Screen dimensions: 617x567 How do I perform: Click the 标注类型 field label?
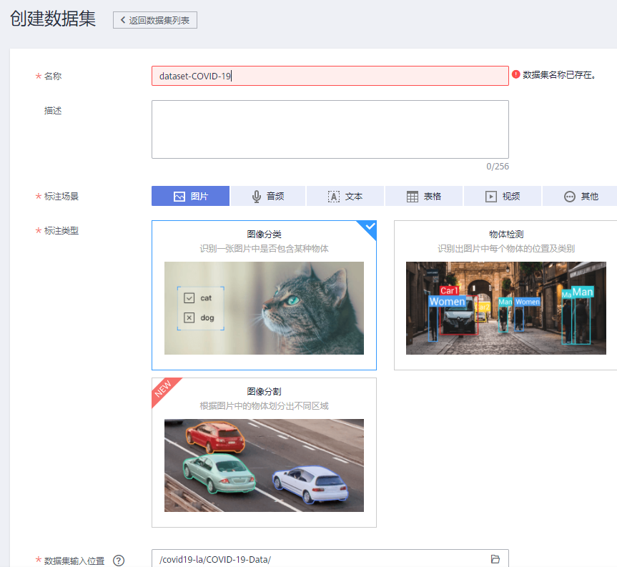pyautogui.click(x=61, y=231)
